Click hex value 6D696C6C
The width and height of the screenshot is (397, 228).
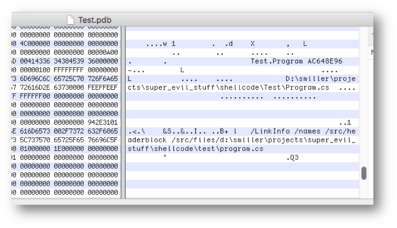coord(35,78)
